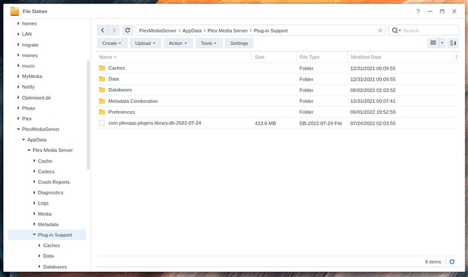This screenshot has height=277, width=468.
Task: Click the 06/01/2022 19:52:59 date cell
Action: tap(373, 112)
